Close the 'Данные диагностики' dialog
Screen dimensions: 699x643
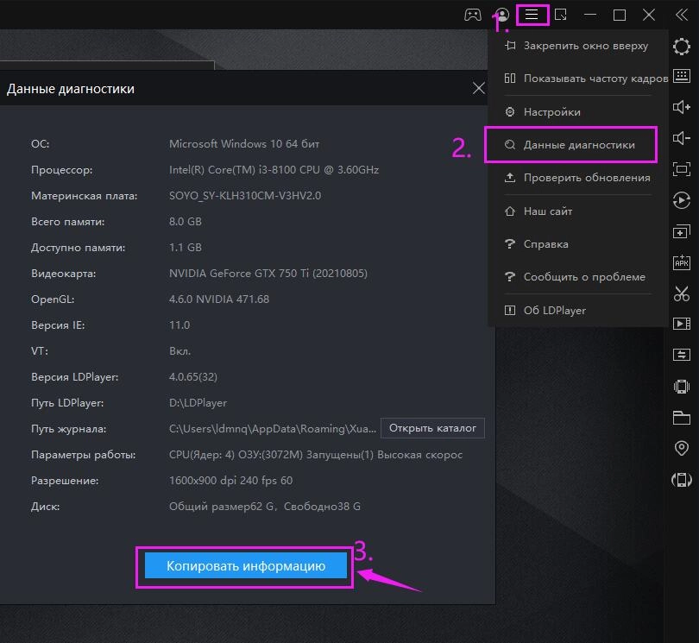click(x=479, y=88)
